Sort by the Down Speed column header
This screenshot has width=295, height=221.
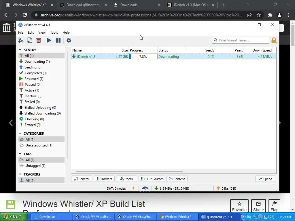click(258, 50)
